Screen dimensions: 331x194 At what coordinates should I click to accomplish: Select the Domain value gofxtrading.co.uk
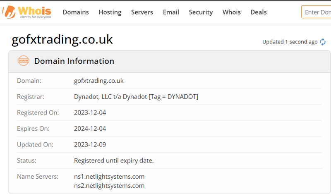click(99, 81)
